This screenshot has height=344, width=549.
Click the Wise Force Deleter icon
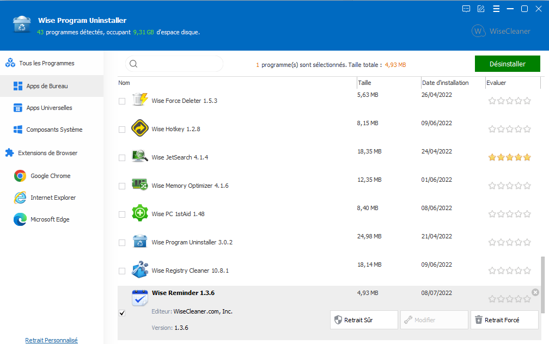[x=139, y=100]
